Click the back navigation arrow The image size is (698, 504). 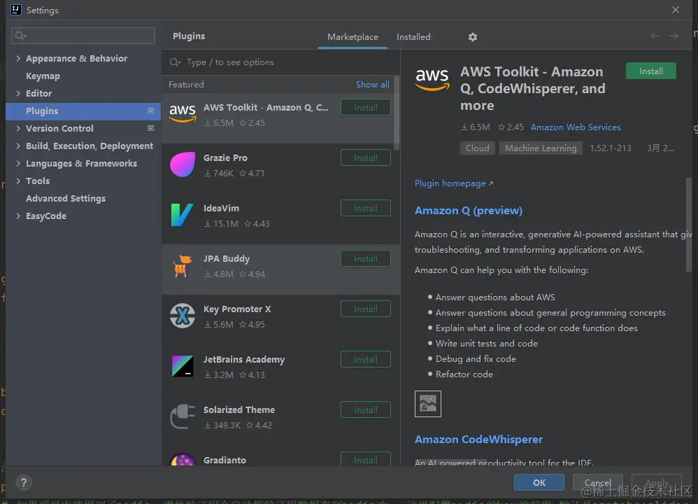tap(655, 36)
